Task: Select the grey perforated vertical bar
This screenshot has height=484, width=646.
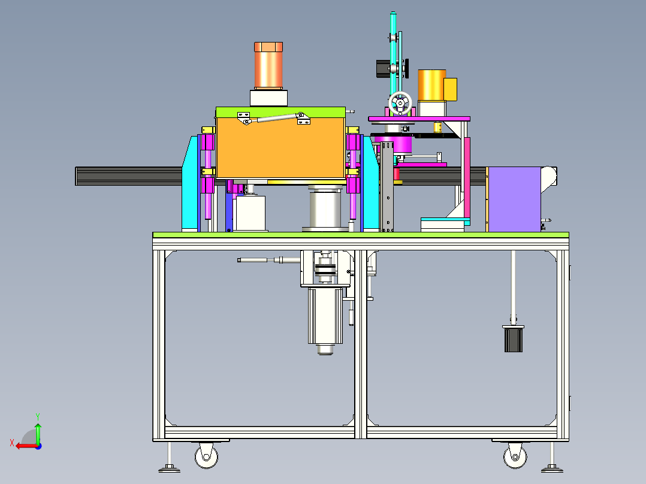Action: click(x=387, y=187)
